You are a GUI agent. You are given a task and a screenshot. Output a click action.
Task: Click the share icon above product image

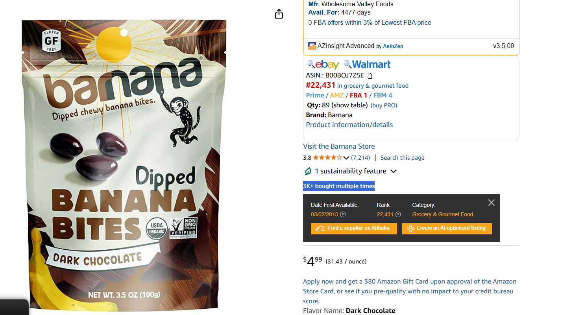point(279,14)
